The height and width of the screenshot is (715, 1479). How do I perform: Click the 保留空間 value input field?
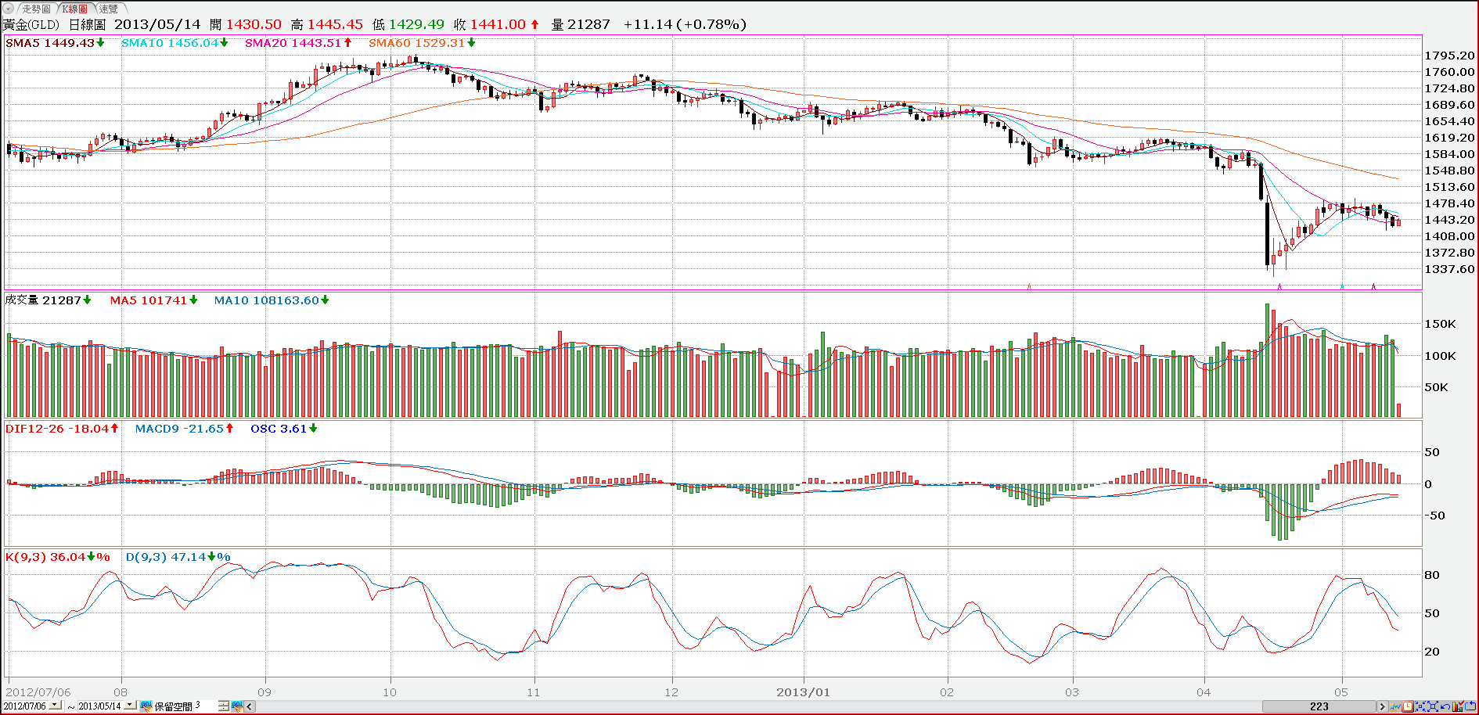tap(205, 706)
